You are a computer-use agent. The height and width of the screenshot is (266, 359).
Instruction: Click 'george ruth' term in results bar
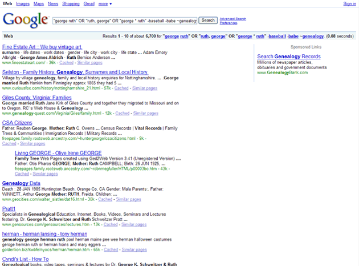[x=176, y=36]
